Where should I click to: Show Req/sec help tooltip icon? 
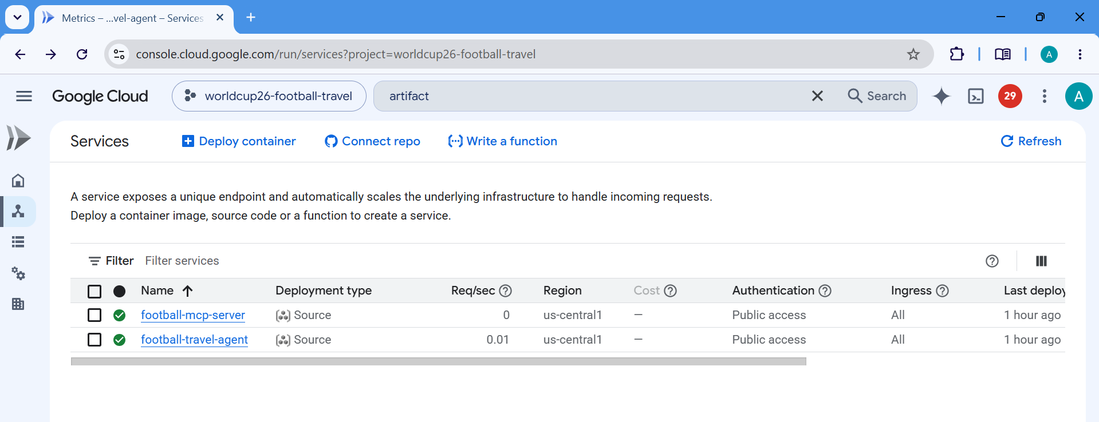(x=505, y=290)
